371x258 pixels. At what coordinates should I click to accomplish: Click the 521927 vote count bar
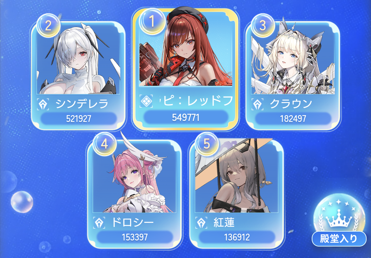pyautogui.click(x=79, y=119)
